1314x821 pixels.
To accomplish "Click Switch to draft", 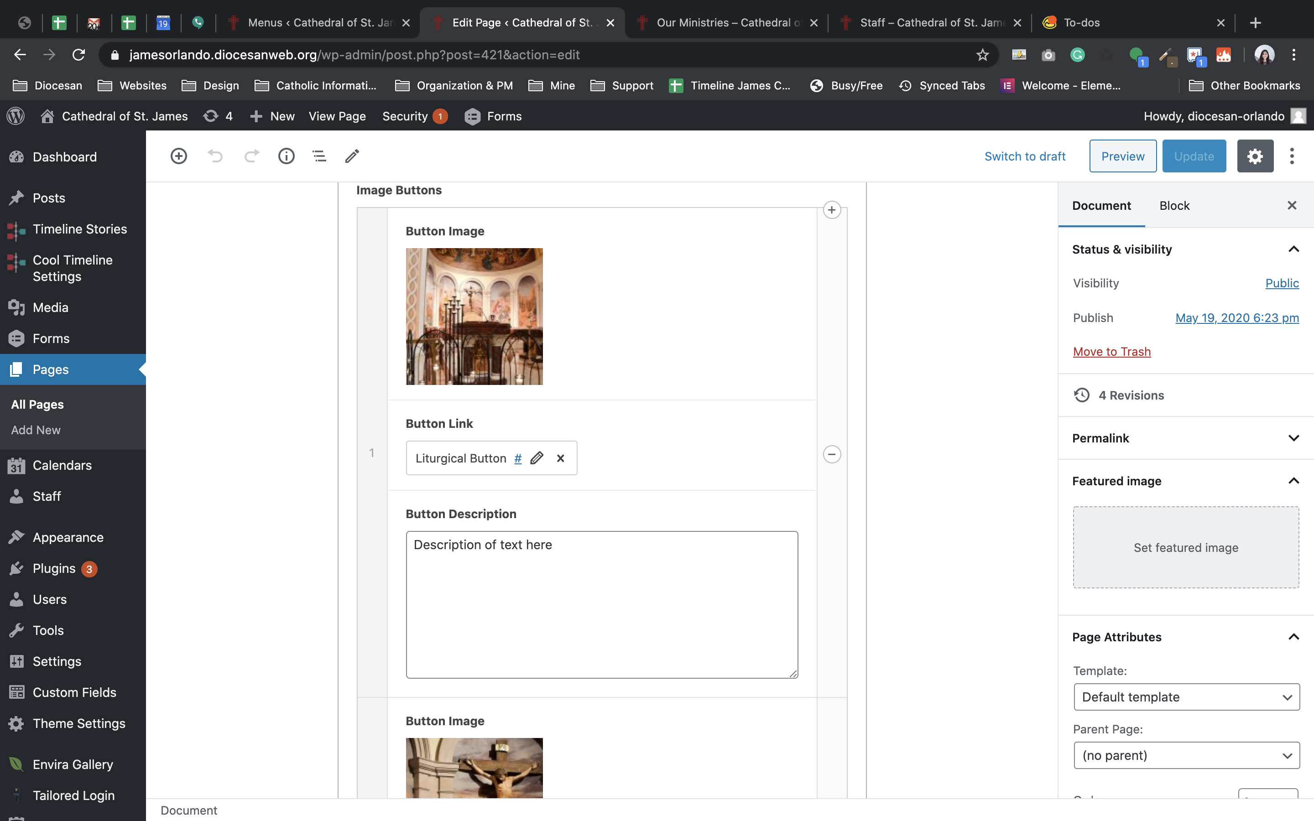I will coord(1025,156).
